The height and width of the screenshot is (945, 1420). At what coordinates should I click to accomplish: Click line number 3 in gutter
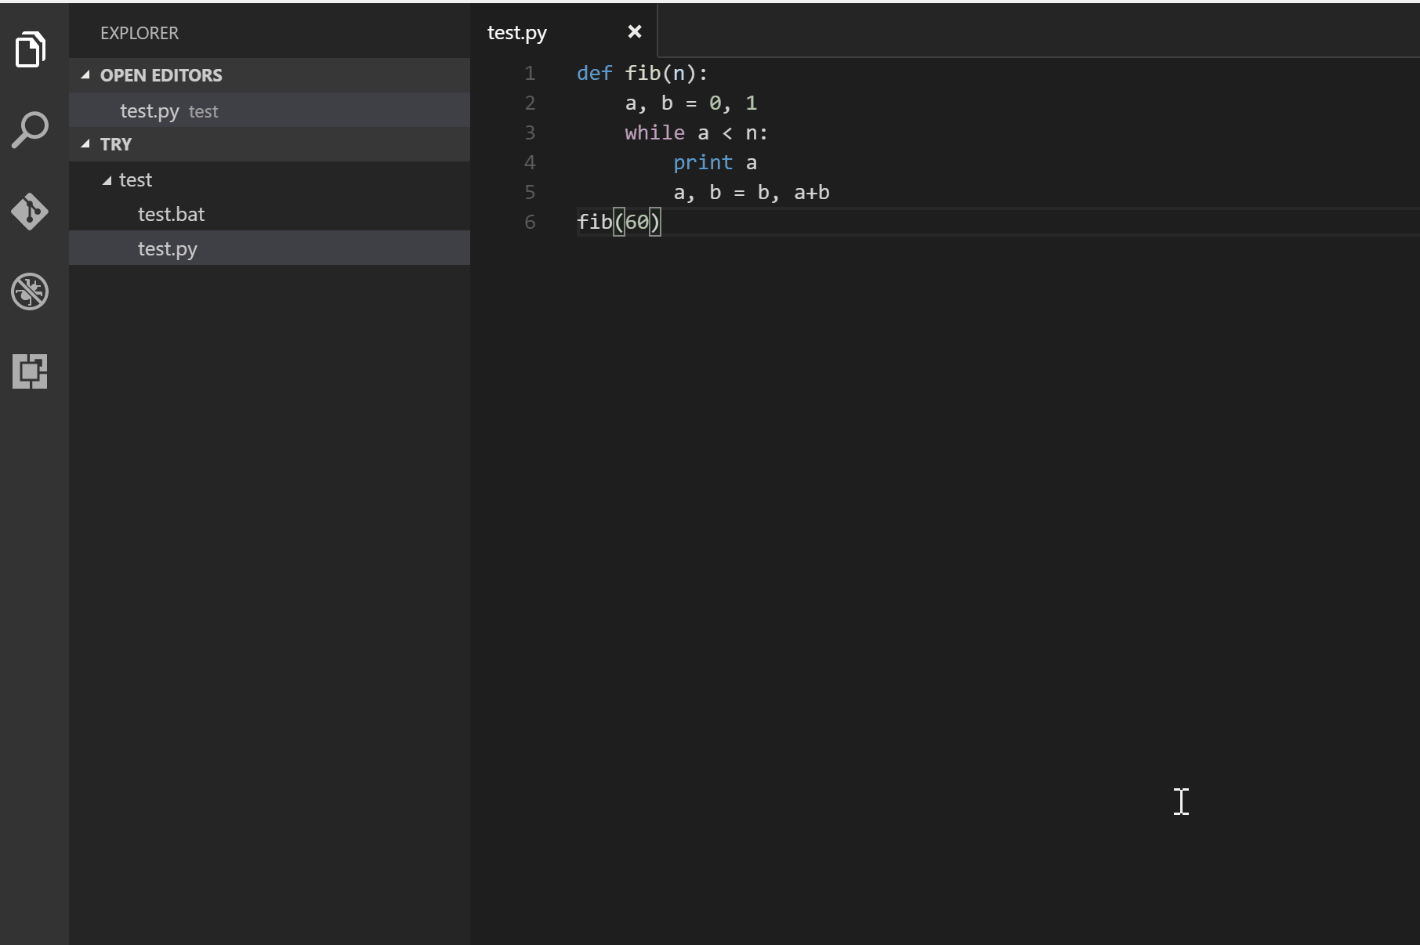pos(530,132)
